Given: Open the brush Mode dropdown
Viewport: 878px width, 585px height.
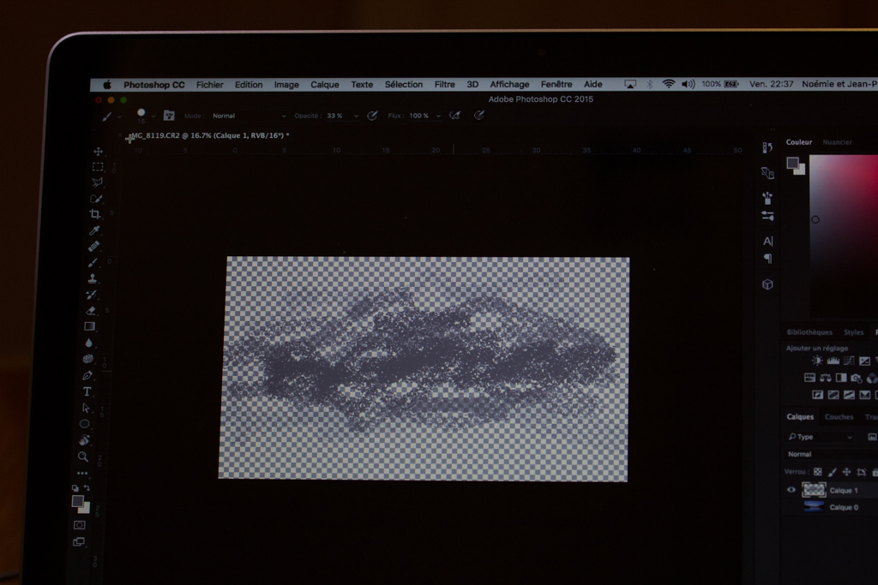Looking at the screenshot, I should tap(248, 116).
